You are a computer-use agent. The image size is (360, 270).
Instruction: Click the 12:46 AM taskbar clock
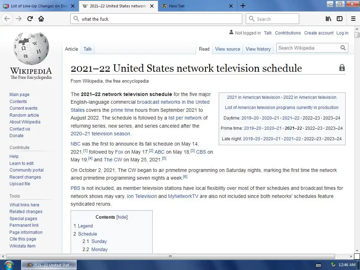[x=347, y=265]
